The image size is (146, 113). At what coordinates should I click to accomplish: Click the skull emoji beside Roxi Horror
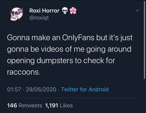65,11
